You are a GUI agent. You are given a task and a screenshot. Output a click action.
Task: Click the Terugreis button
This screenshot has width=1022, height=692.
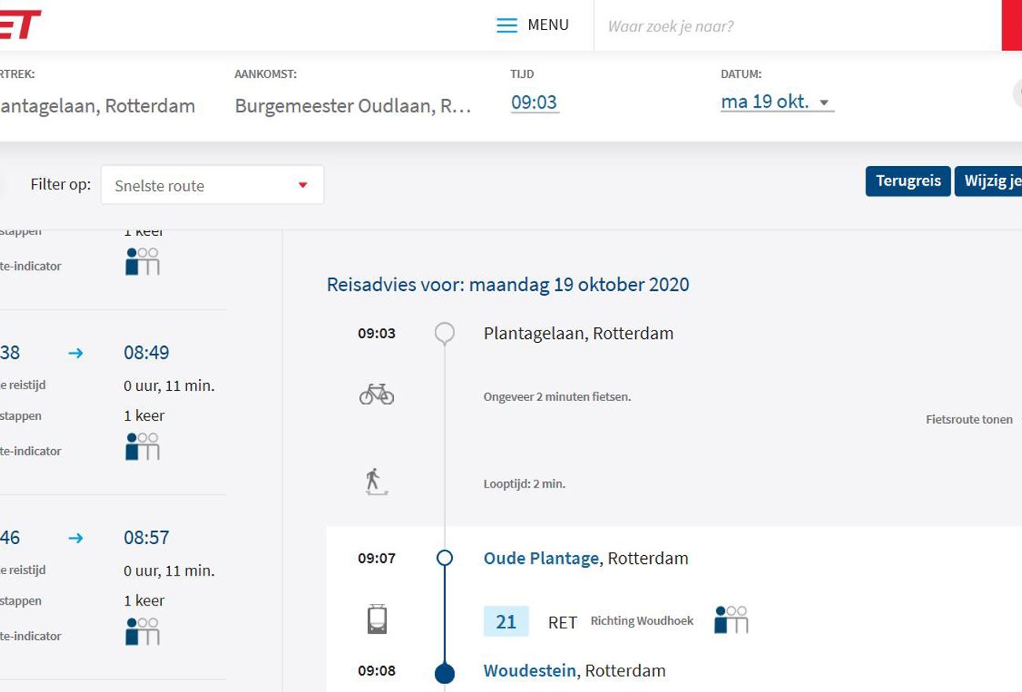click(x=908, y=181)
